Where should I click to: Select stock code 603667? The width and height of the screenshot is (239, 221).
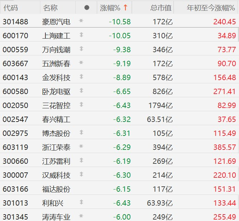[15, 64]
